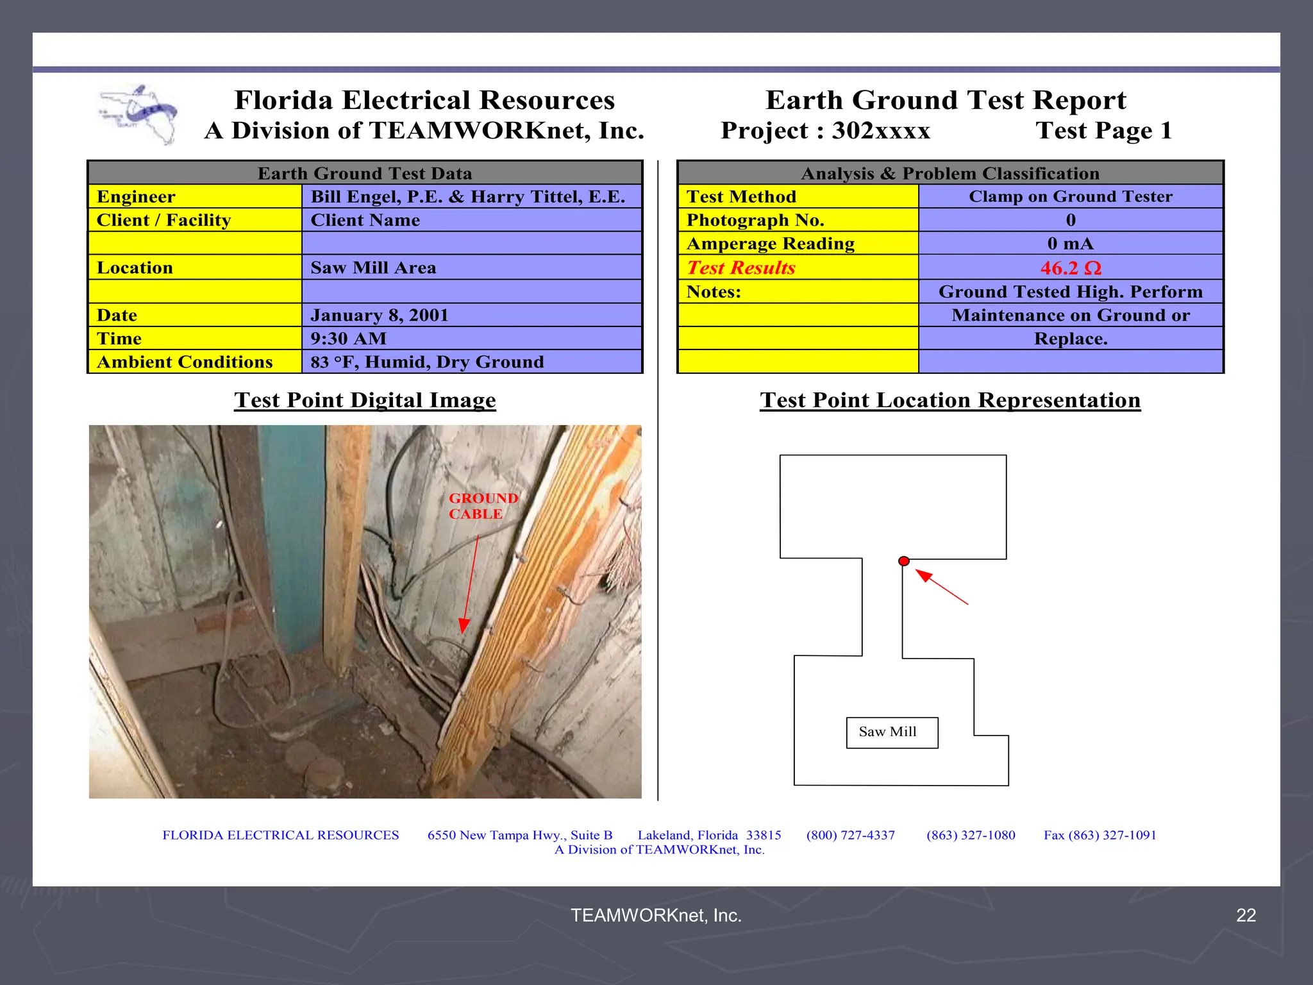Click the 'Florida Electrical Resources' title

424,100
